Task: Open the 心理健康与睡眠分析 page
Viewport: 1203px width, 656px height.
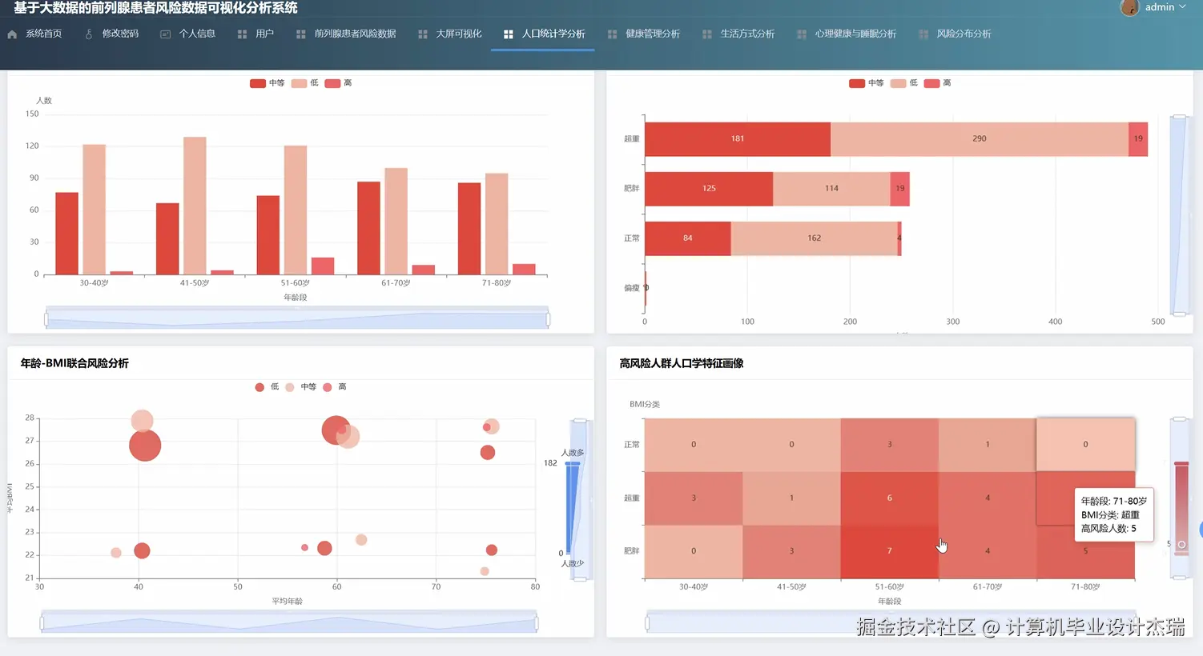Action: tap(855, 34)
